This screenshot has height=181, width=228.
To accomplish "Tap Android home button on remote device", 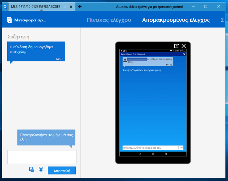I will [x=153, y=154].
